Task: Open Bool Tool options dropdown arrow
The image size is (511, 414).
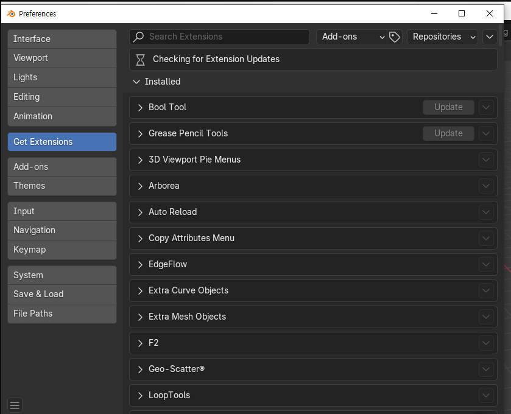Action: [485, 107]
